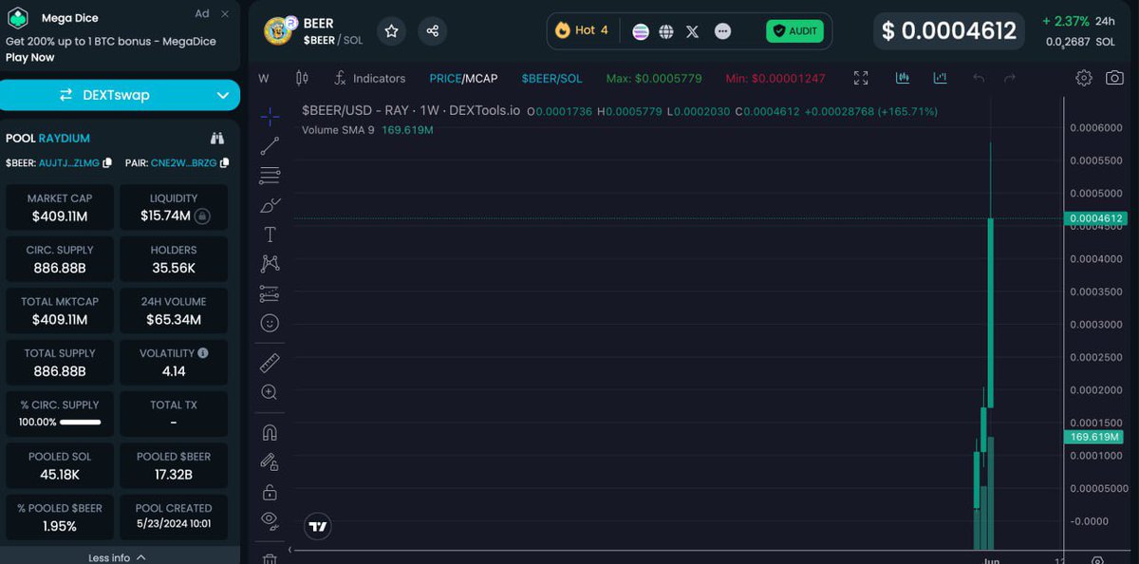Screen dimensions: 1139x564
Task: Select the brush drawing tool
Action: (270, 205)
